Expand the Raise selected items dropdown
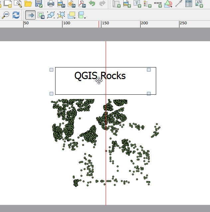 pos(75,17)
